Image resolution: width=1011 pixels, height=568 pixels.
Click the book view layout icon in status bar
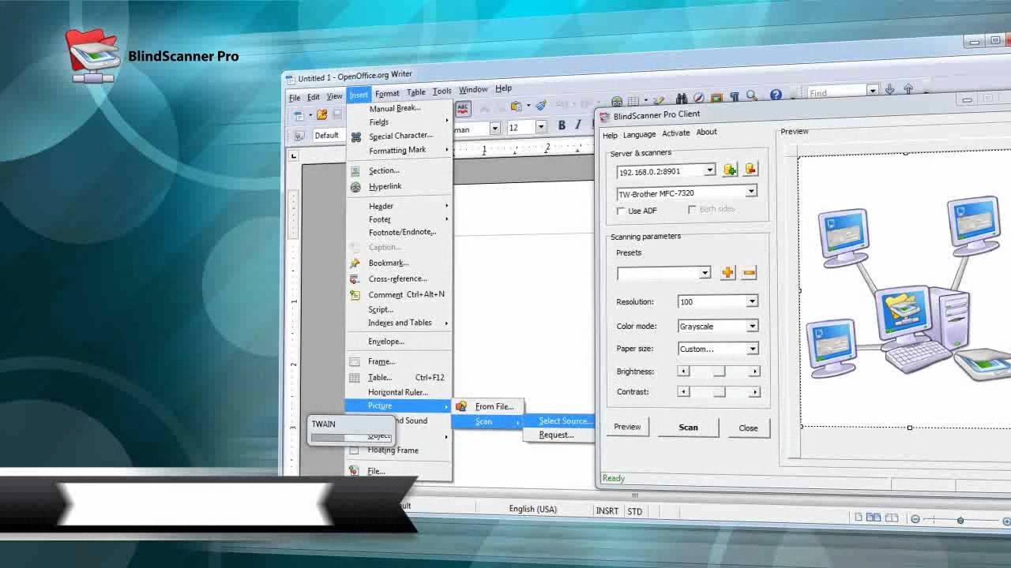click(892, 518)
